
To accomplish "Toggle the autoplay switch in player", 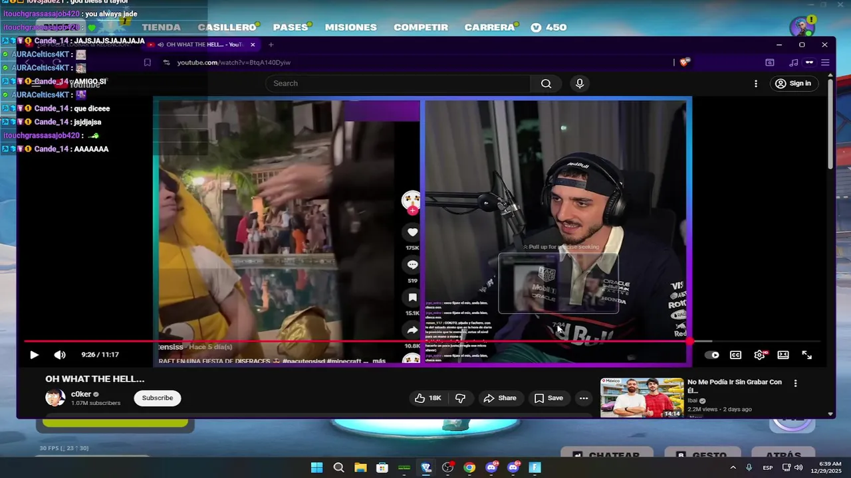I will (x=711, y=355).
